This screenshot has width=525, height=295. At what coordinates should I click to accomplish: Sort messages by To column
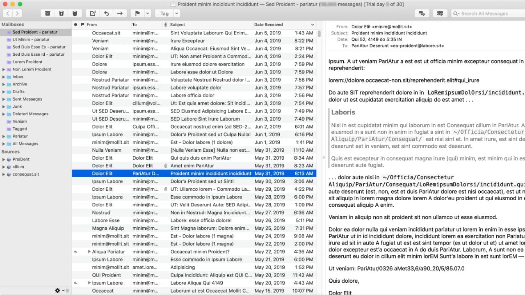(146, 25)
